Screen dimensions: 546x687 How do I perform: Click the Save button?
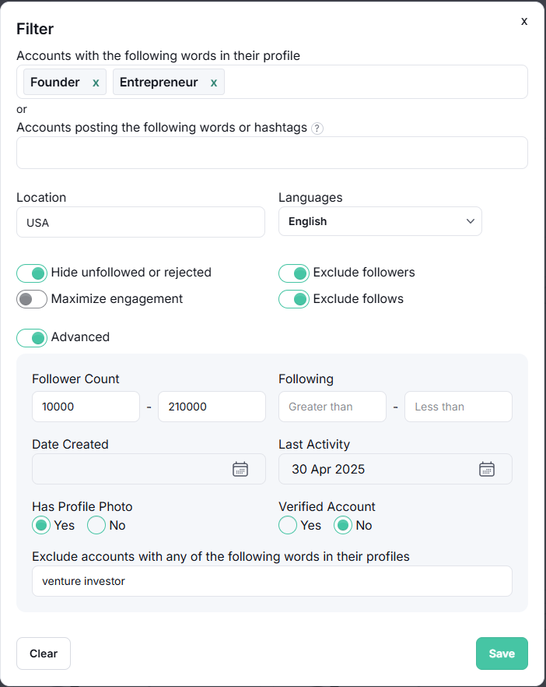502,654
